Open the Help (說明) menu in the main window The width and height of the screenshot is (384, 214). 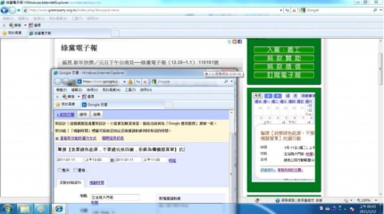point(92,18)
